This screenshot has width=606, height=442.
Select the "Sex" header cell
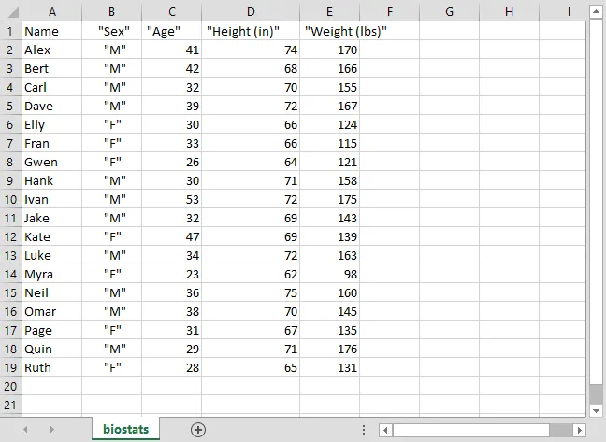coord(111,31)
